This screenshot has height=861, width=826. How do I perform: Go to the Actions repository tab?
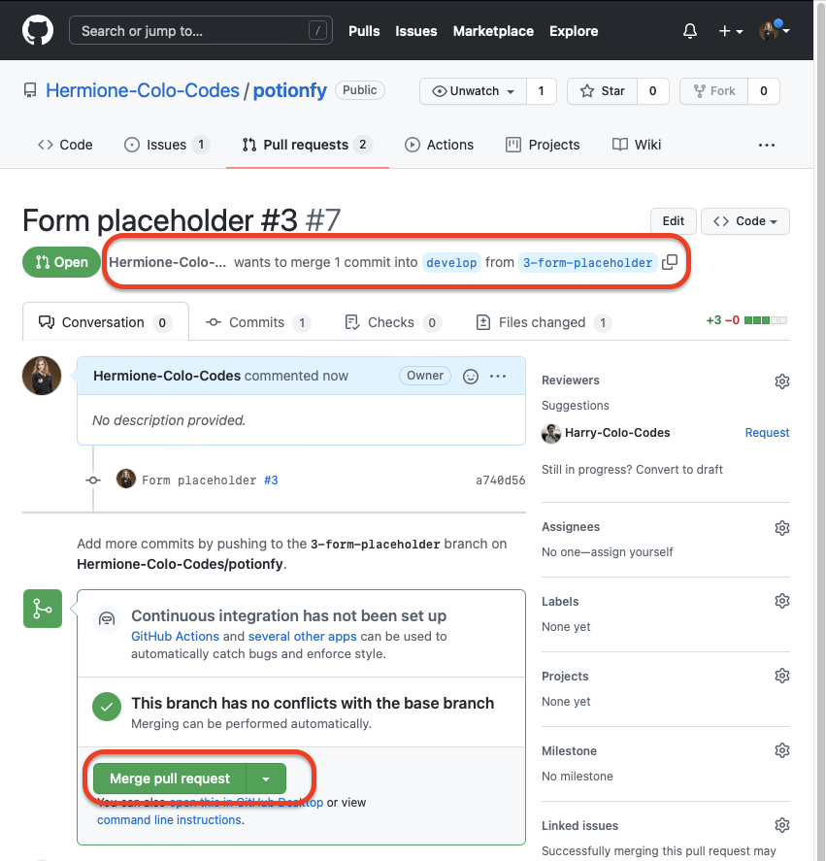click(x=439, y=145)
